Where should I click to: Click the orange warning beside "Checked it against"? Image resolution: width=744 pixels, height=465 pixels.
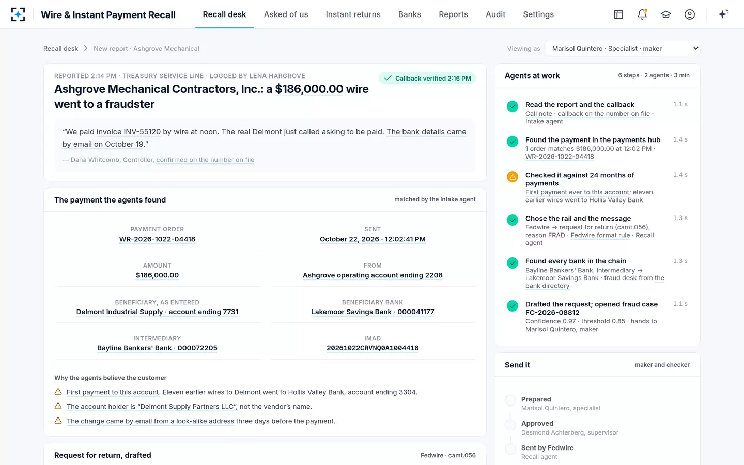coord(513,177)
